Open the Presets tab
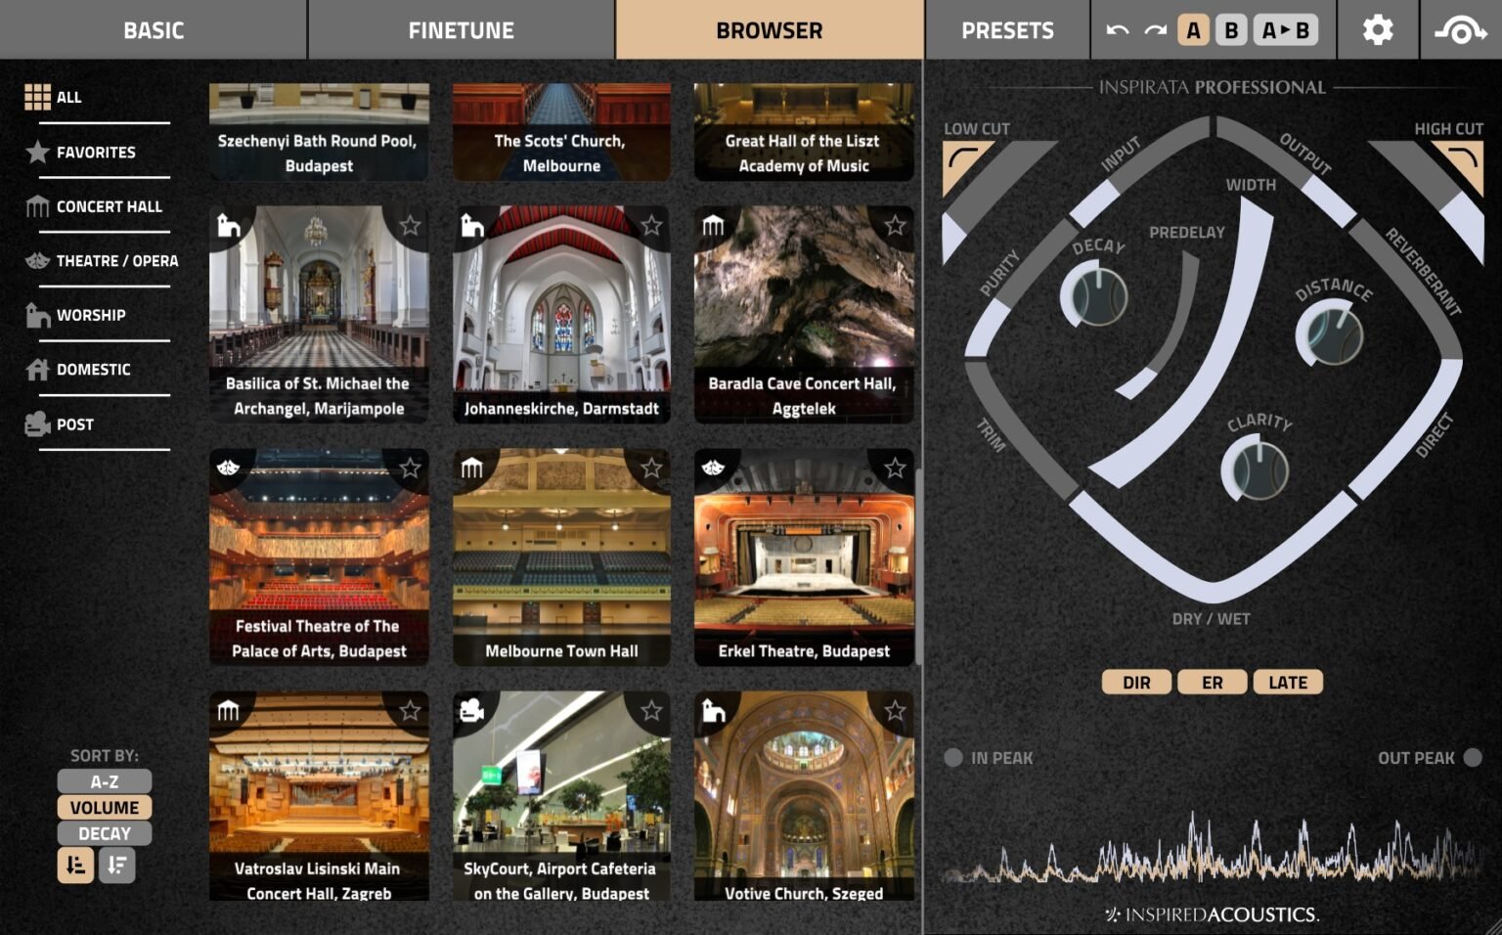Image resolution: width=1502 pixels, height=935 pixels. 1007,30
